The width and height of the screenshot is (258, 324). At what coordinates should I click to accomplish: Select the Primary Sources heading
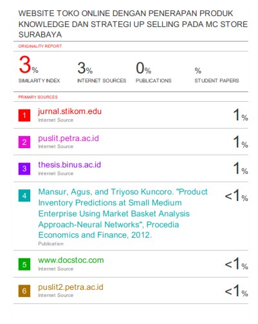(x=38, y=97)
